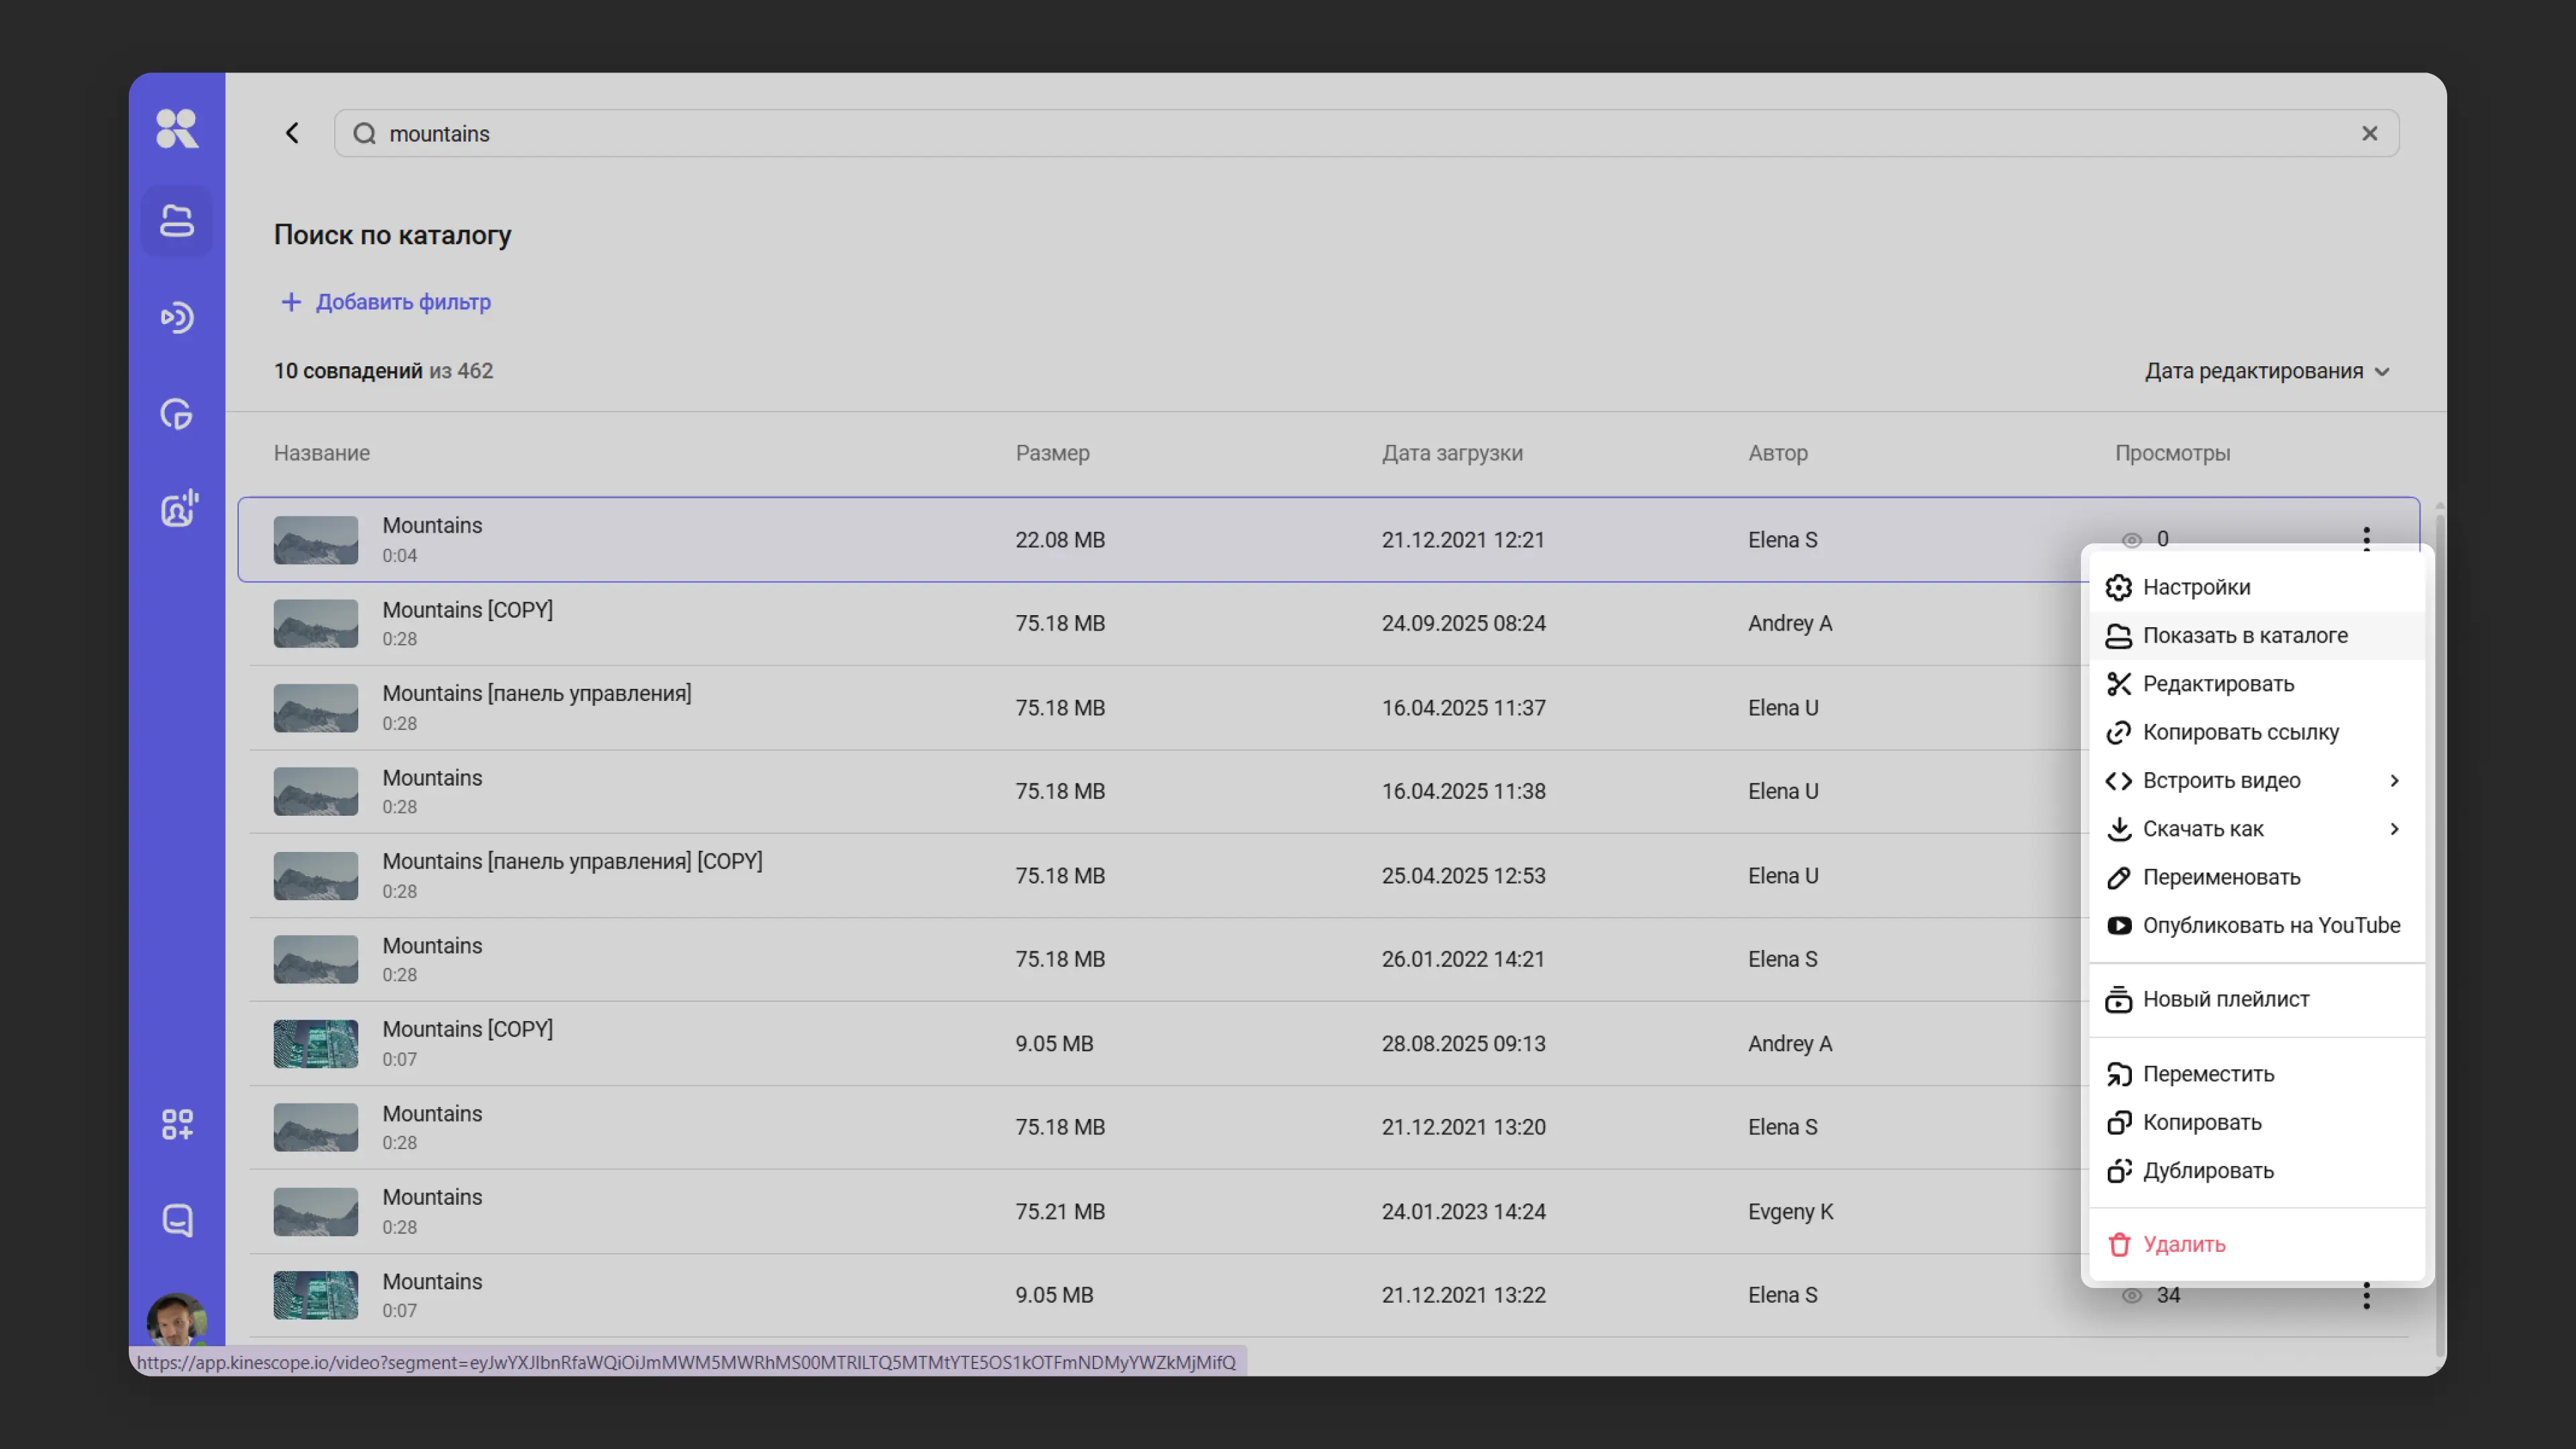Viewport: 2576px width, 1449px height.
Task: Expand the Дата редактирования sort dropdown
Action: point(2266,371)
